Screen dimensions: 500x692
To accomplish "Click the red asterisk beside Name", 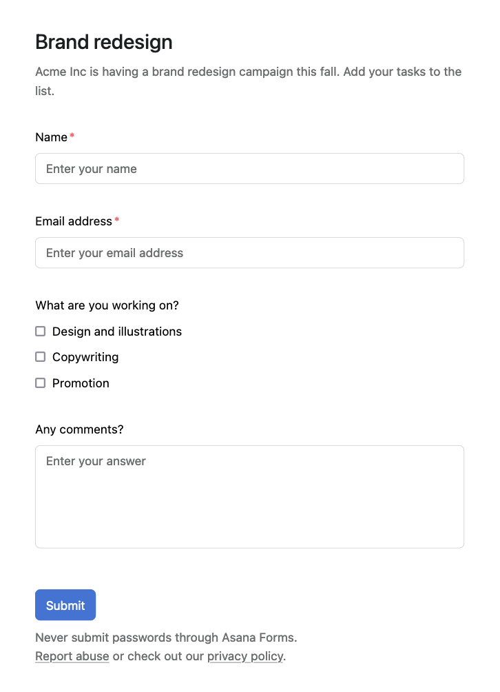I will pyautogui.click(x=72, y=135).
